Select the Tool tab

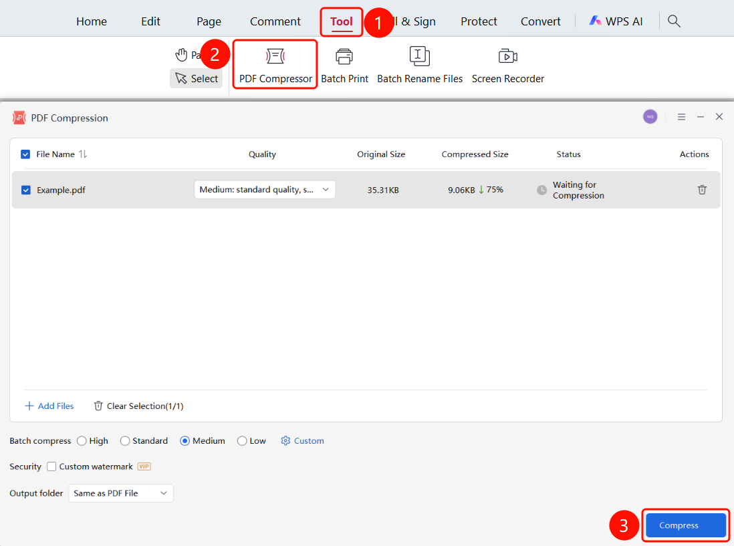[x=341, y=21]
